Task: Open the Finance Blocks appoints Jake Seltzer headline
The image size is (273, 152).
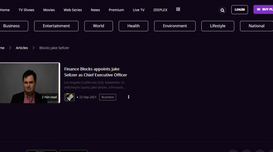Action: pyautogui.click(x=96, y=72)
